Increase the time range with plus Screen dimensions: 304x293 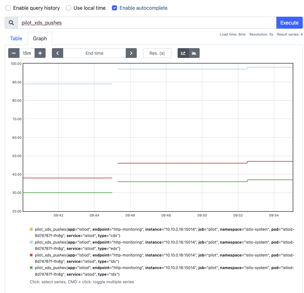[x=40, y=53]
